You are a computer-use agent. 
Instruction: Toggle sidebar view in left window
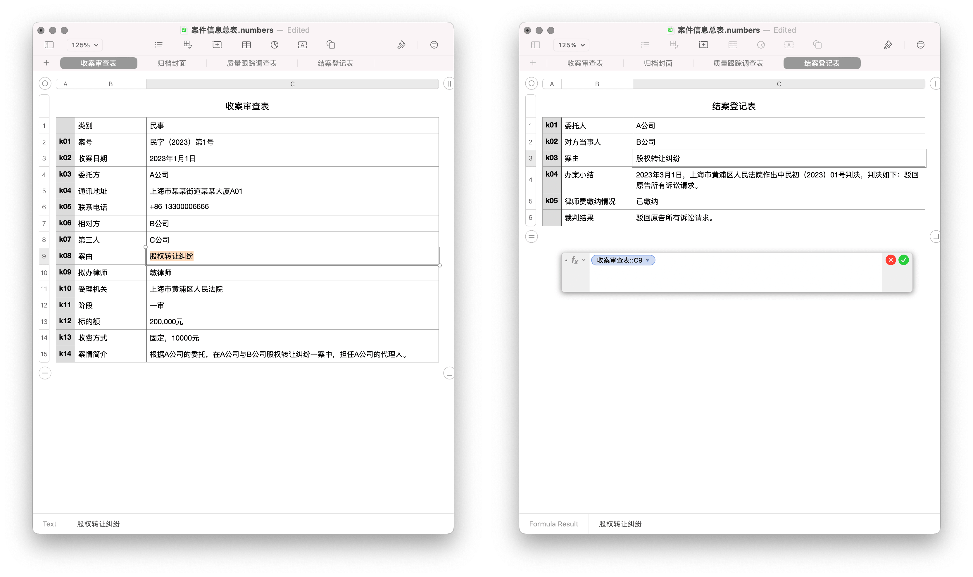coord(49,45)
